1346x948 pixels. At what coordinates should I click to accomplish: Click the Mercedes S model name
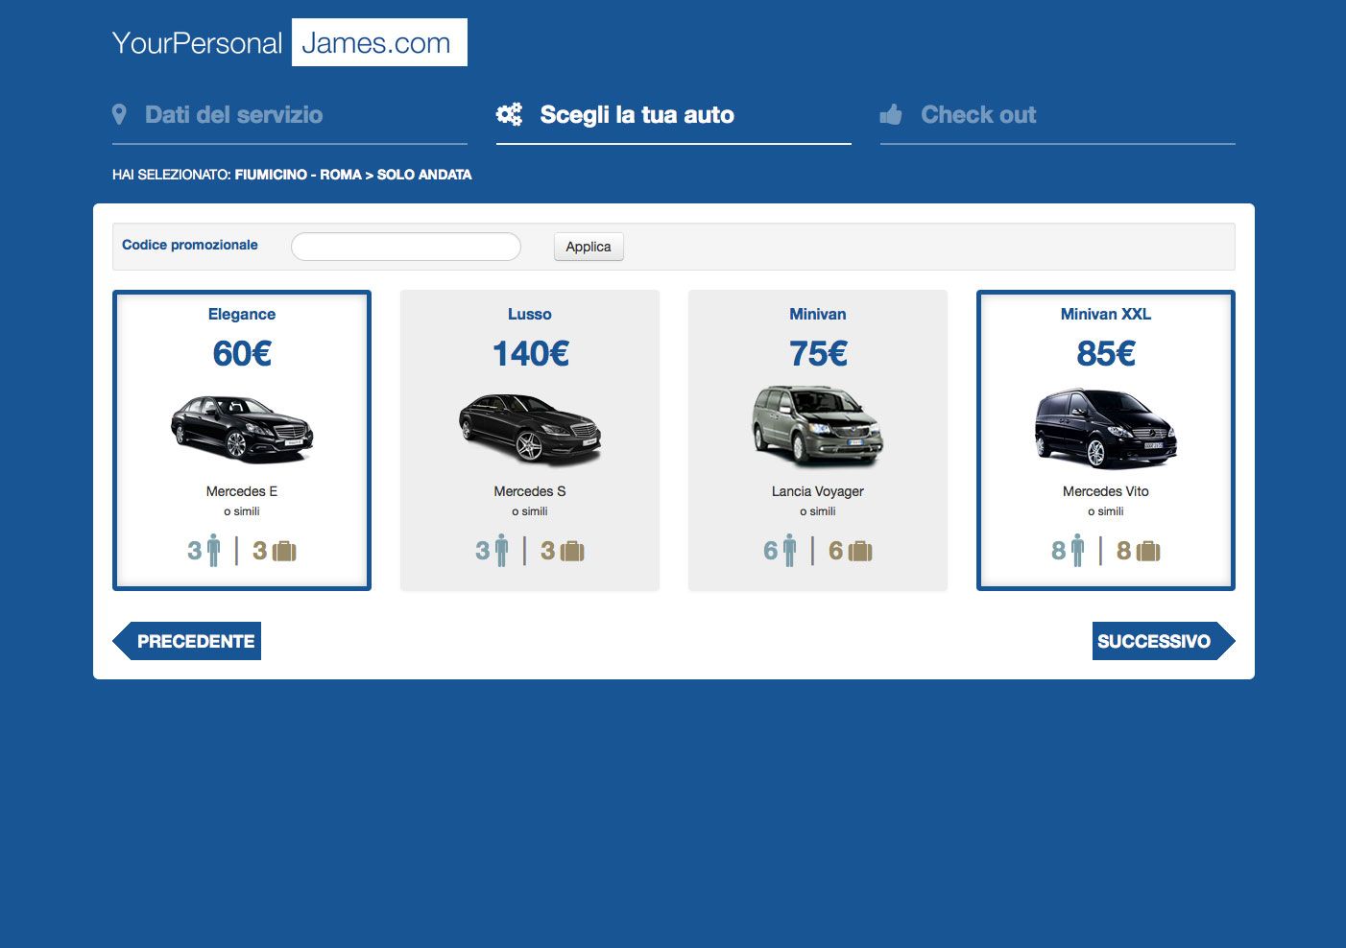click(530, 491)
